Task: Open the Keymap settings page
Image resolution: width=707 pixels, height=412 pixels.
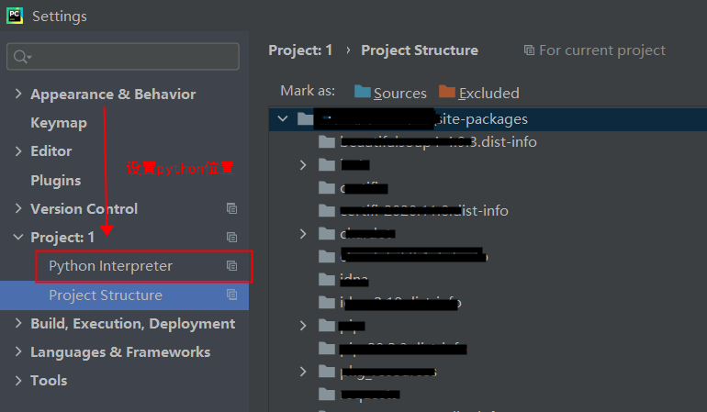Action: pyautogui.click(x=59, y=123)
